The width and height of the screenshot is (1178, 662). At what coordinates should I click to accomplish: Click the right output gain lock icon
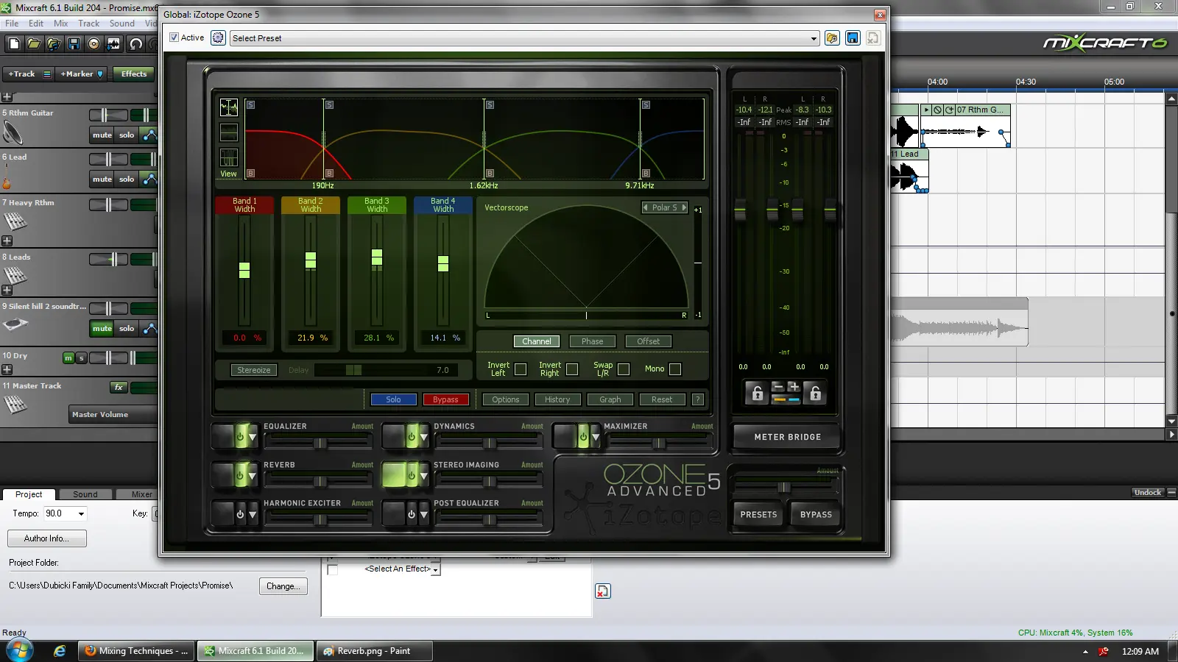[815, 394]
